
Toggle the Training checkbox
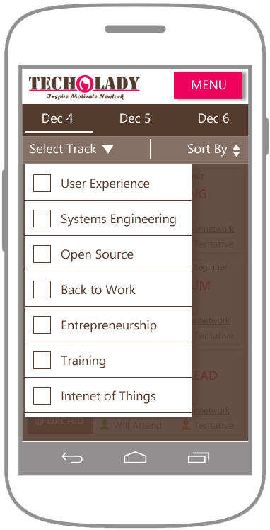(x=42, y=361)
